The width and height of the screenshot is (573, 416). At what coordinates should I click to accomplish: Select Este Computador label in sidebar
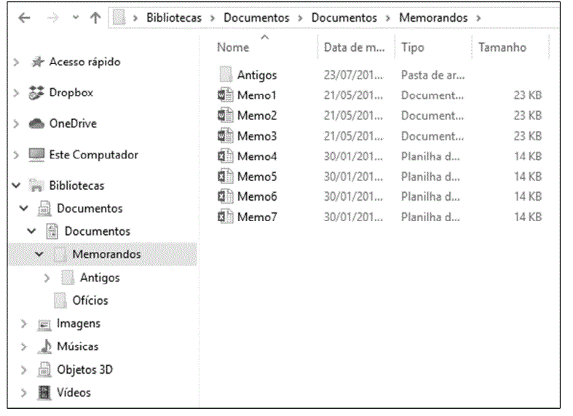(93, 155)
